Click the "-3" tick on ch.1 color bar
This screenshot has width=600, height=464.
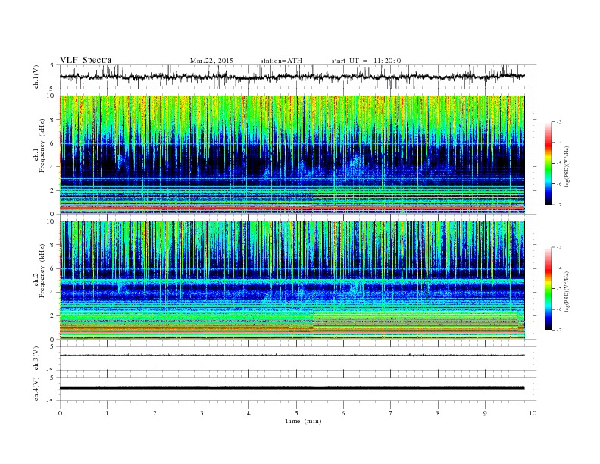coord(559,122)
